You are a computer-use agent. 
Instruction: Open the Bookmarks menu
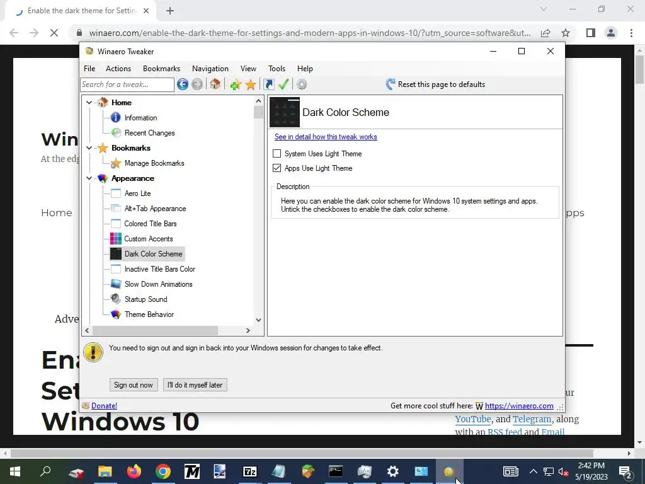coord(161,69)
